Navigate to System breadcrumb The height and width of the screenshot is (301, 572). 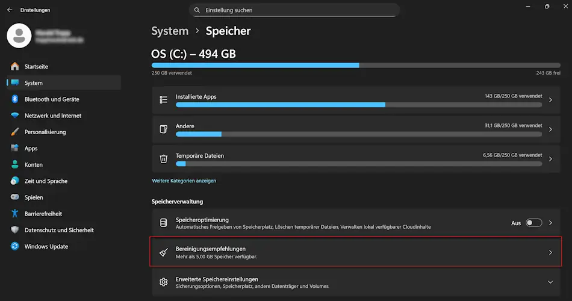(170, 31)
